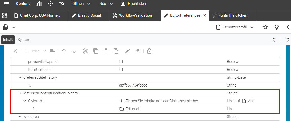
Task: Switch to Chef Corp. USA Home tab
Action: [x=40, y=15]
